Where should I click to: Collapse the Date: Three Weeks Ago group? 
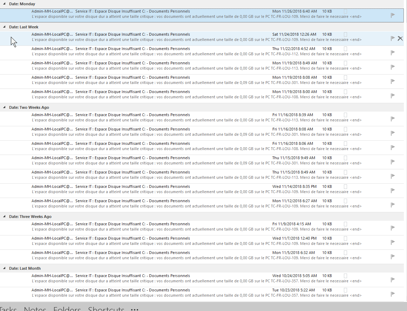click(x=4, y=217)
